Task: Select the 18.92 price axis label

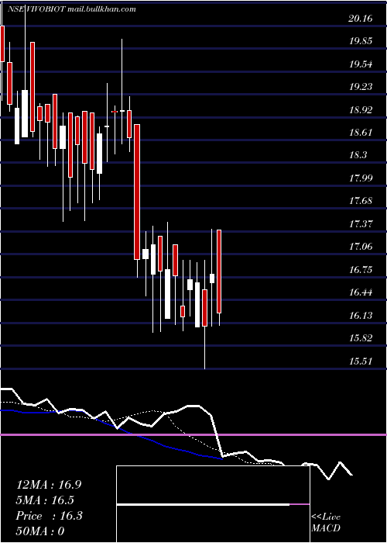Action: coord(361,110)
